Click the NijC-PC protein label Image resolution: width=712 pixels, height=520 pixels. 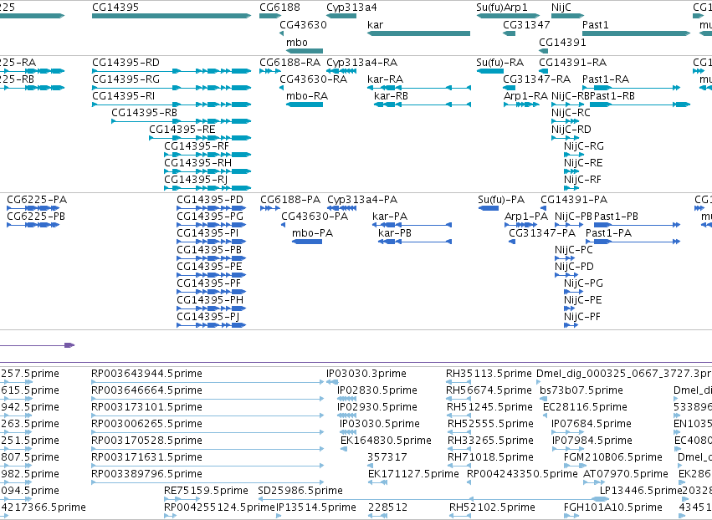click(573, 250)
